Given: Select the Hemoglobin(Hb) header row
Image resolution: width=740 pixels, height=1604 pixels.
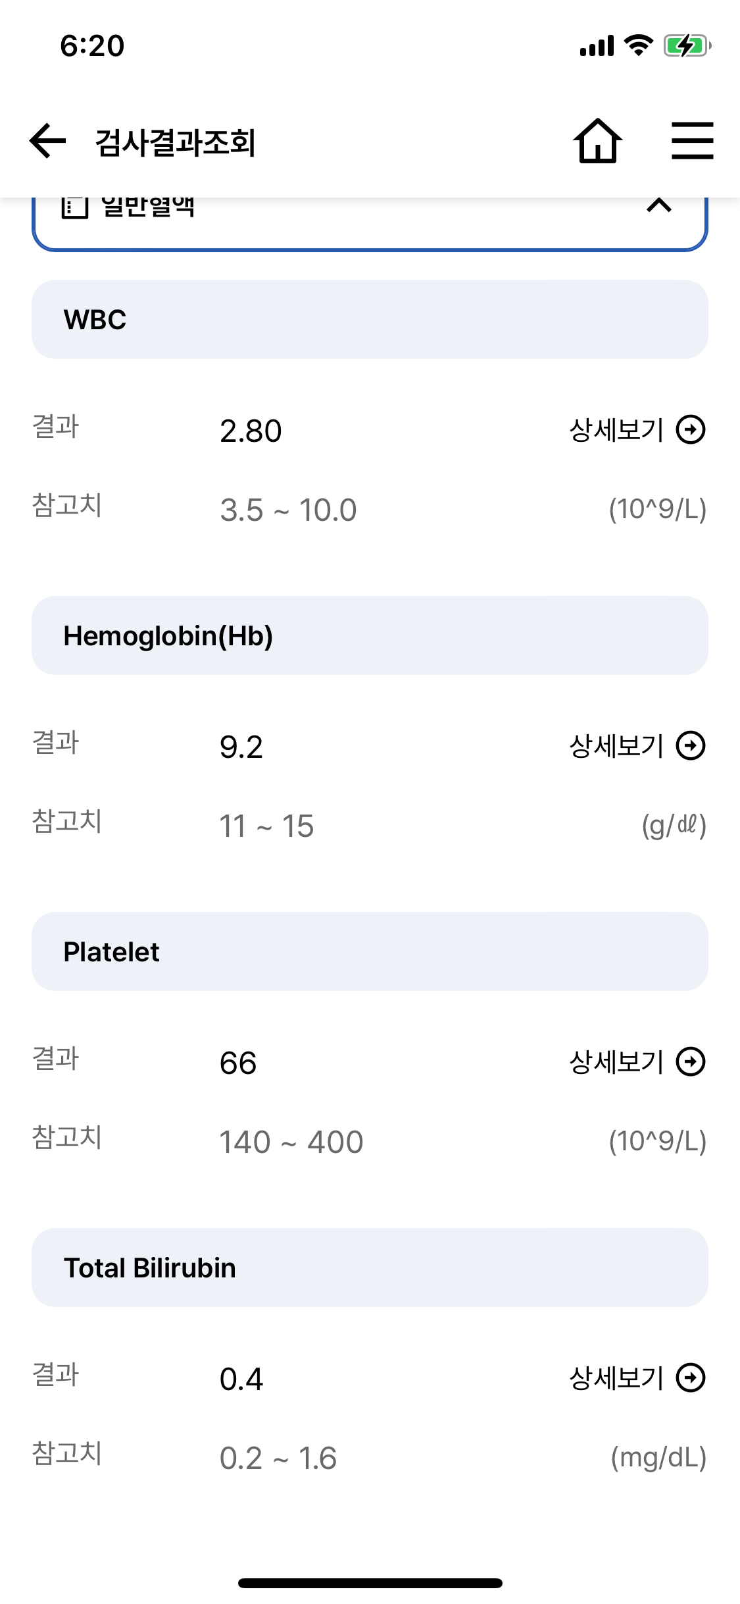Looking at the screenshot, I should coord(370,635).
